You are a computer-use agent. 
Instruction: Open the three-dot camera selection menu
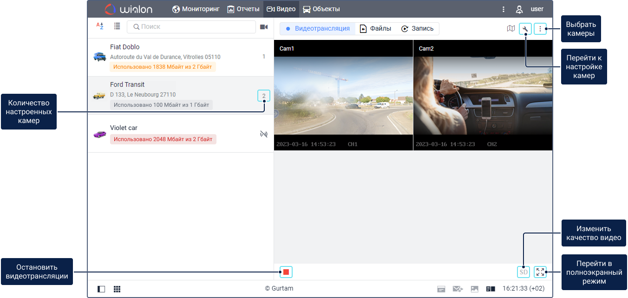pyautogui.click(x=540, y=29)
